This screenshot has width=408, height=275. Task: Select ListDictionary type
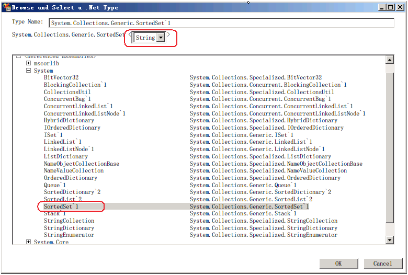pos(66,156)
